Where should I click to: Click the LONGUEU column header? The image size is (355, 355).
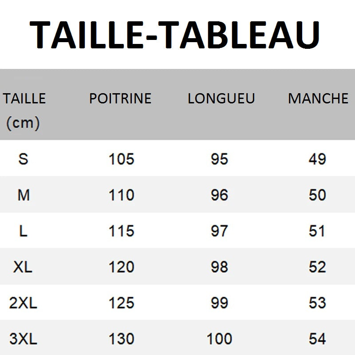point(221,98)
